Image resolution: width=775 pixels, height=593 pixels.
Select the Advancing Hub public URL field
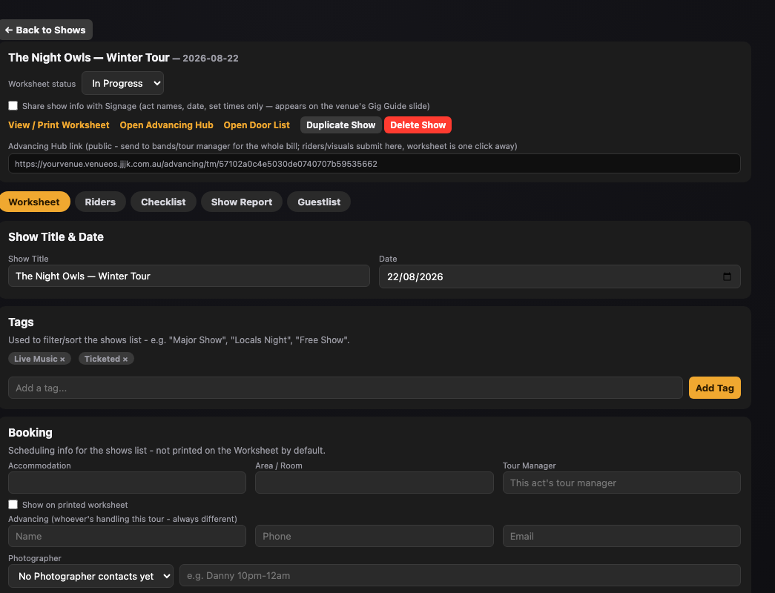click(375, 164)
